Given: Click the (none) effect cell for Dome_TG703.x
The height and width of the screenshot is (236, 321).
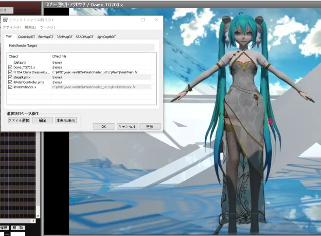Looking at the screenshot, I should point(57,67).
